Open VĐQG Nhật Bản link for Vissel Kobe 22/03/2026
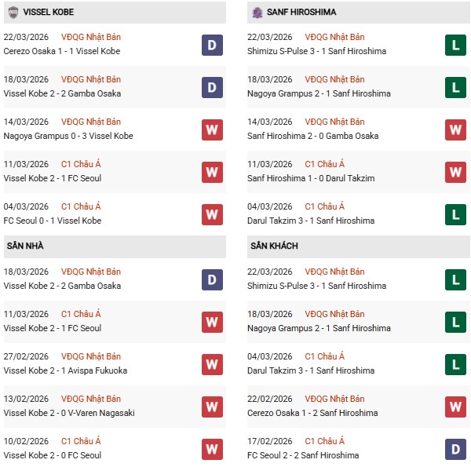The image size is (471, 467). coord(91,37)
